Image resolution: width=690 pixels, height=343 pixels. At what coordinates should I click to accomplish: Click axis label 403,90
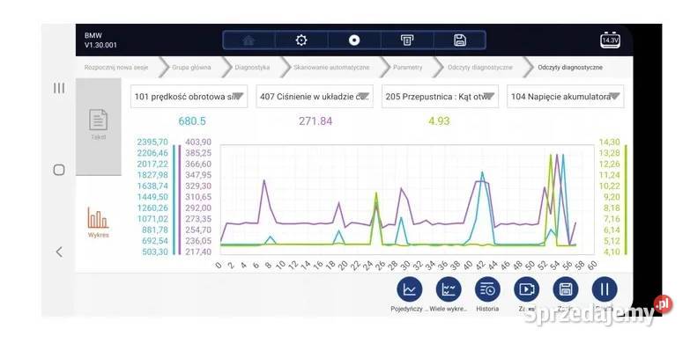tap(198, 142)
